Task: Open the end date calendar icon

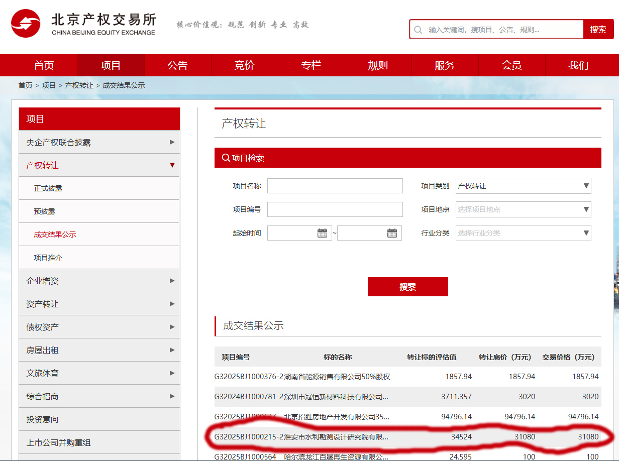Action: click(x=392, y=233)
